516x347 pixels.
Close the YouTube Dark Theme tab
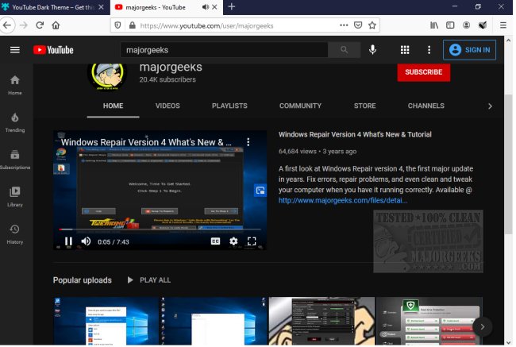tap(102, 7)
